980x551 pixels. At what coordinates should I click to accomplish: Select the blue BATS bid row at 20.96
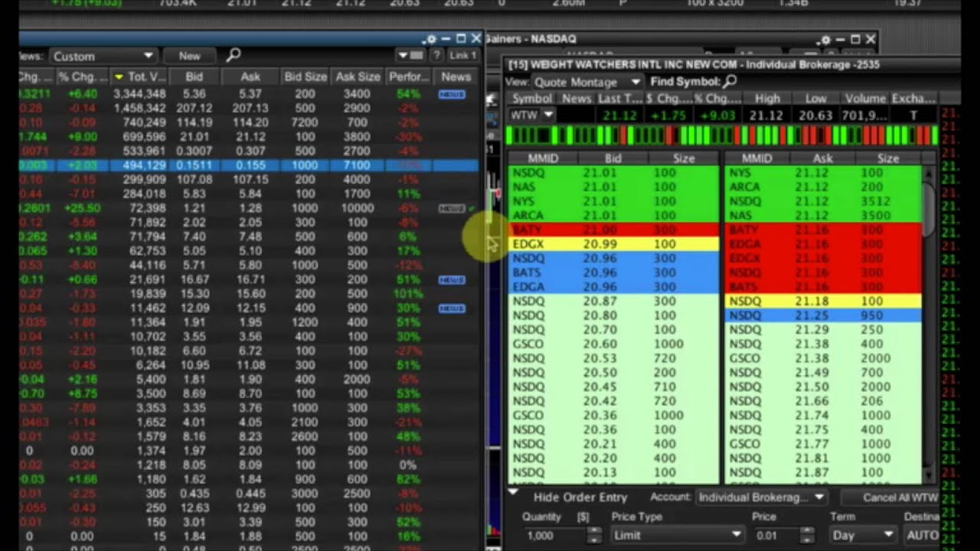click(613, 272)
